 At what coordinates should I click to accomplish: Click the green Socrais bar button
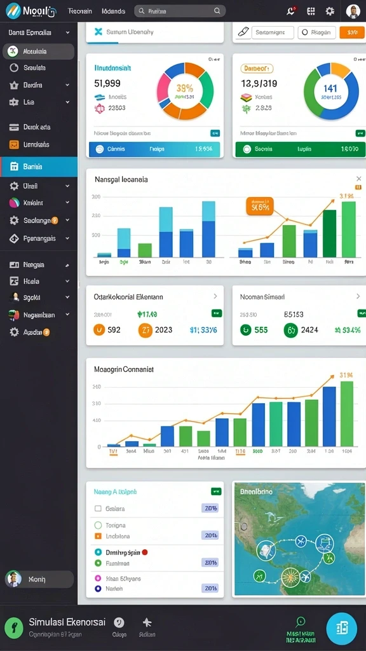301,149
